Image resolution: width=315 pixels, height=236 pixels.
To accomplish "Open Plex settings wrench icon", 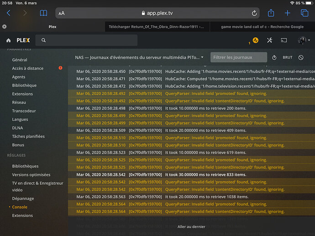I will [269, 40].
